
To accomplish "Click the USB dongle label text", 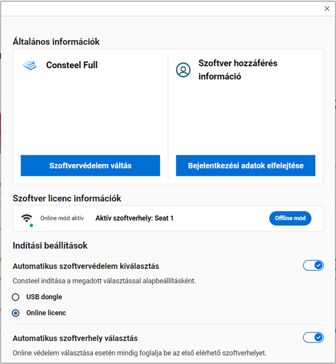I will tap(44, 297).
